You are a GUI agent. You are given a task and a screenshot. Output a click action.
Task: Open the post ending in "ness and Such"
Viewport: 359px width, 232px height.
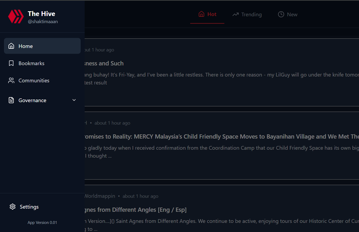point(104,63)
